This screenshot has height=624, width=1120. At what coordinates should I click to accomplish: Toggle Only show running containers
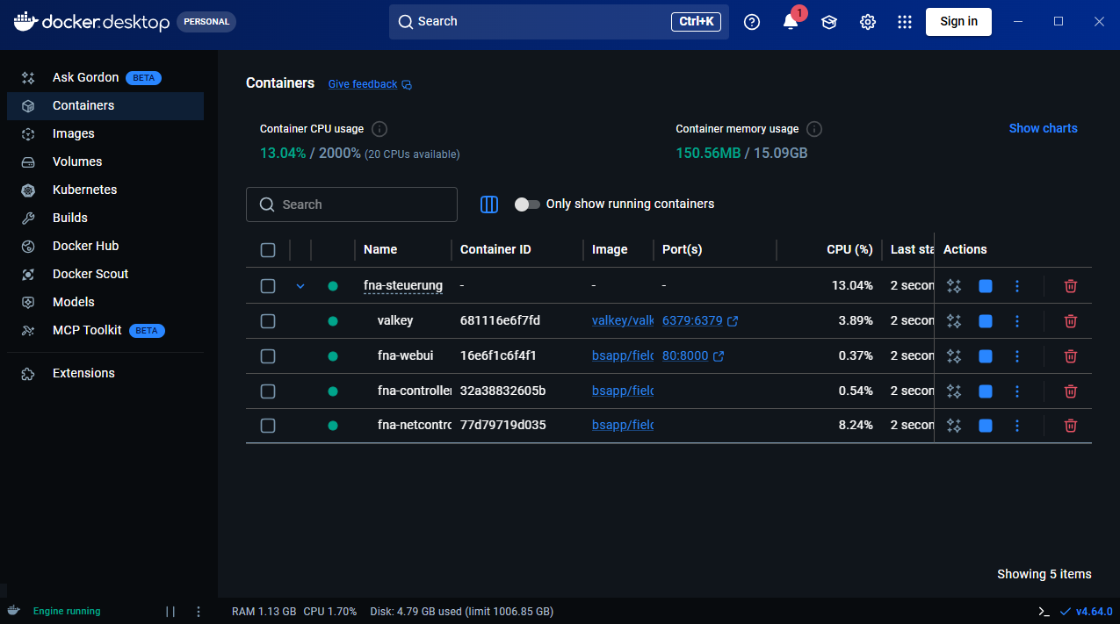[x=527, y=204]
